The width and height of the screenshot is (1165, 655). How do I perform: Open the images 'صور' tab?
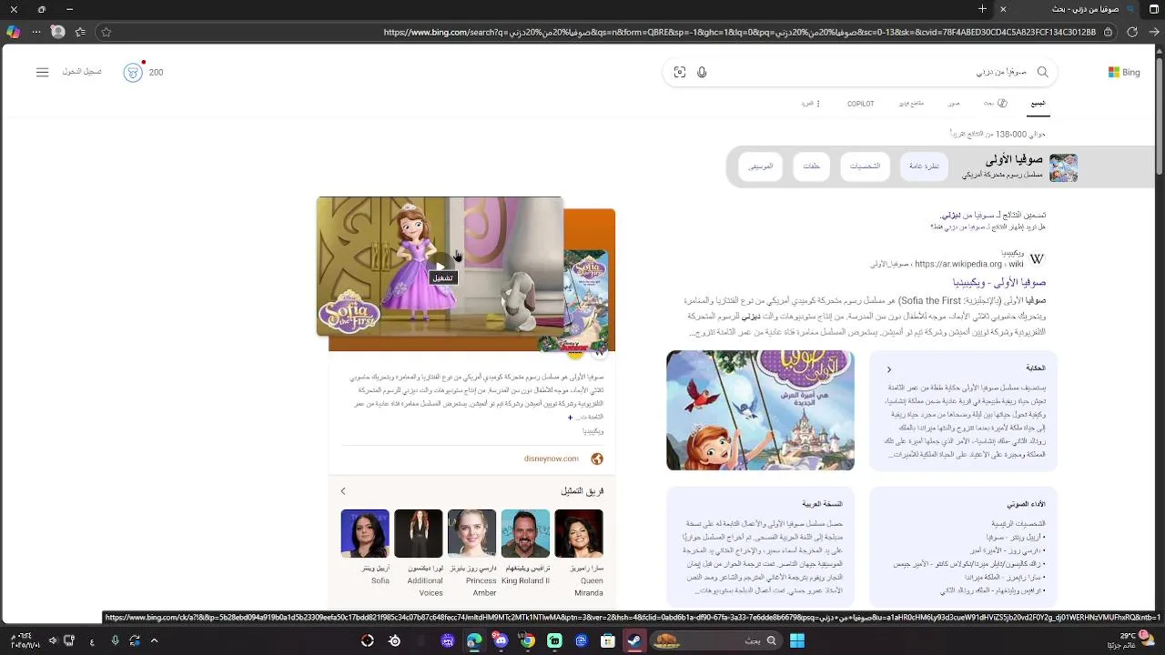tap(953, 104)
